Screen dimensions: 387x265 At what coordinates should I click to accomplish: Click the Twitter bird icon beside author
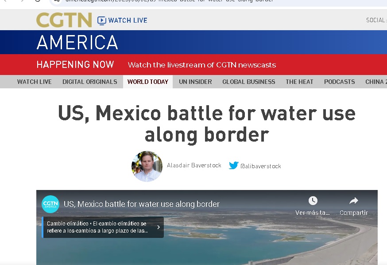pyautogui.click(x=234, y=166)
